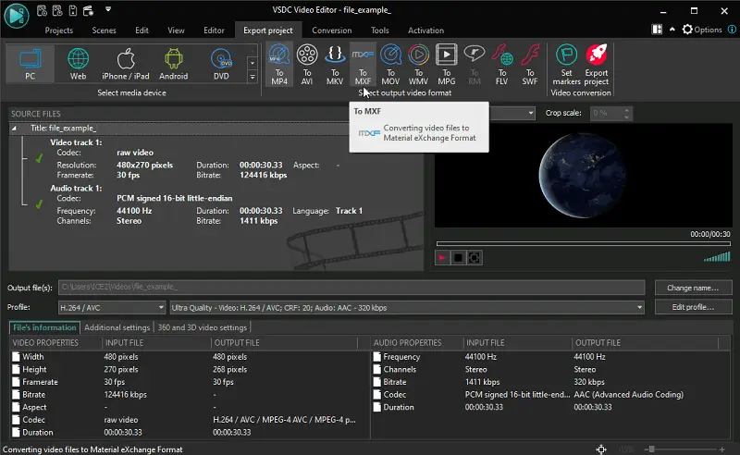The height and width of the screenshot is (455, 740).
Task: Collapse Title file_example_ tree node
Action: (14, 128)
